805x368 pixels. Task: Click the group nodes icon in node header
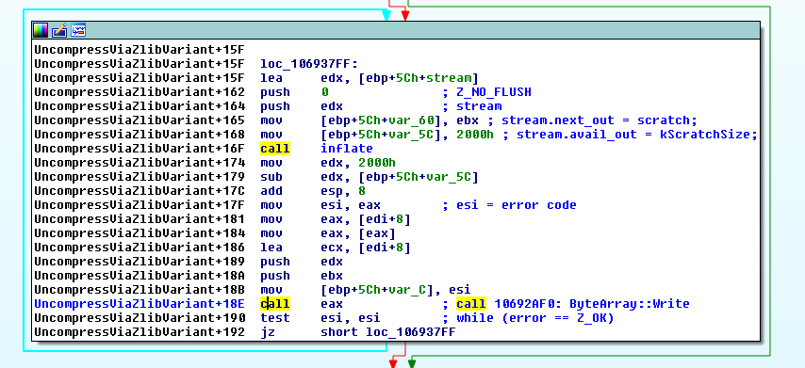[x=78, y=30]
